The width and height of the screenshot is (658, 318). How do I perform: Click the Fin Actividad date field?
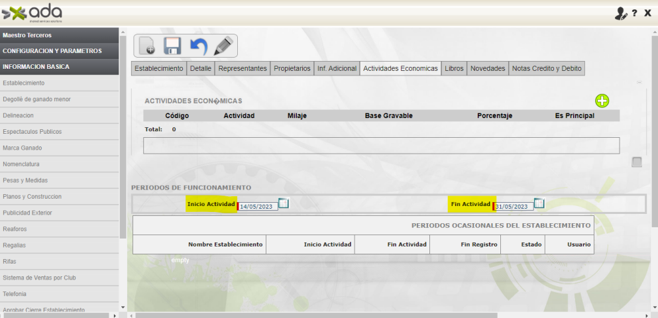[x=514, y=207]
